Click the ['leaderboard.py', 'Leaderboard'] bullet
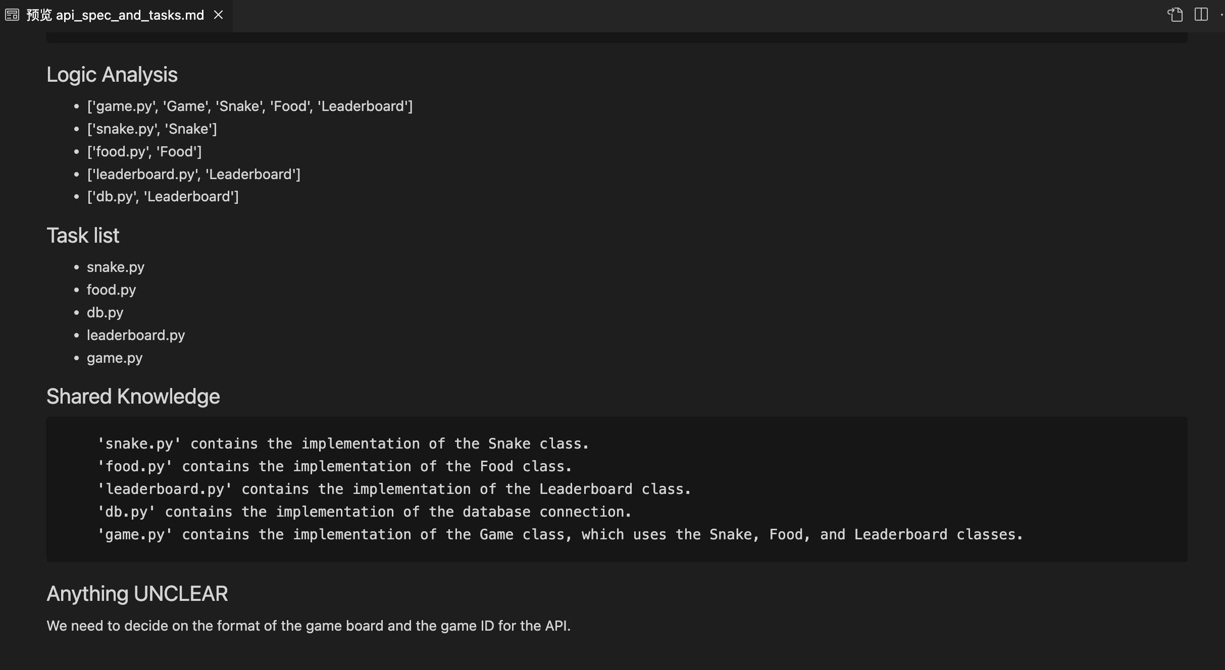This screenshot has height=670, width=1225. 194,175
